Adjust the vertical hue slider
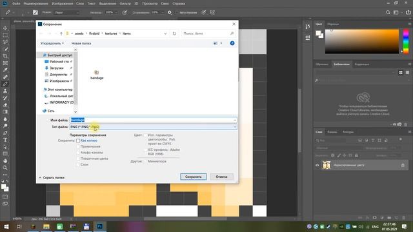The image size is (413, 232). coord(406,41)
